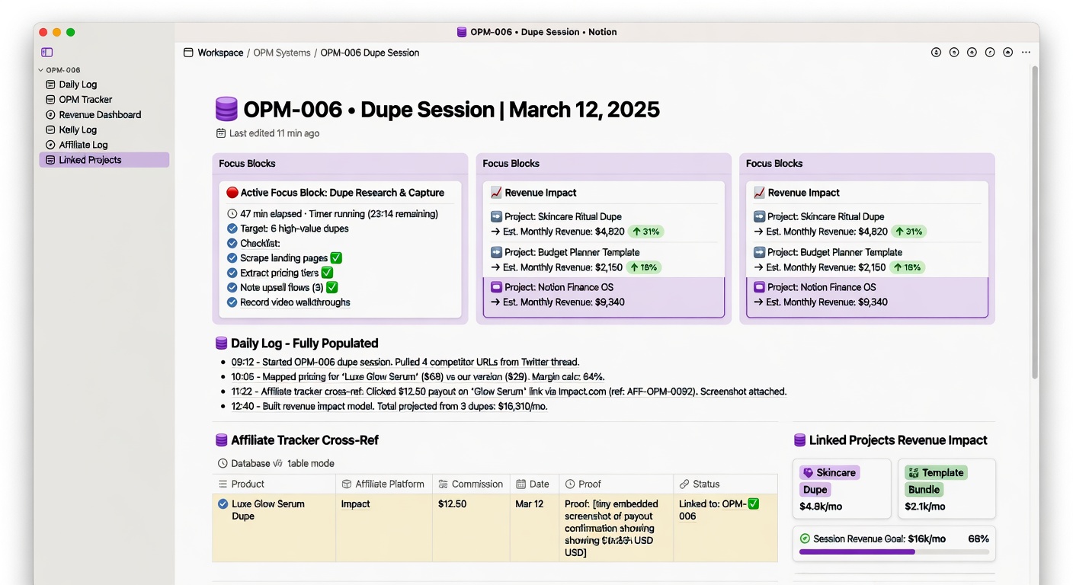1073x585 pixels.
Task: Click the download icon in top bar
Action: 936,53
